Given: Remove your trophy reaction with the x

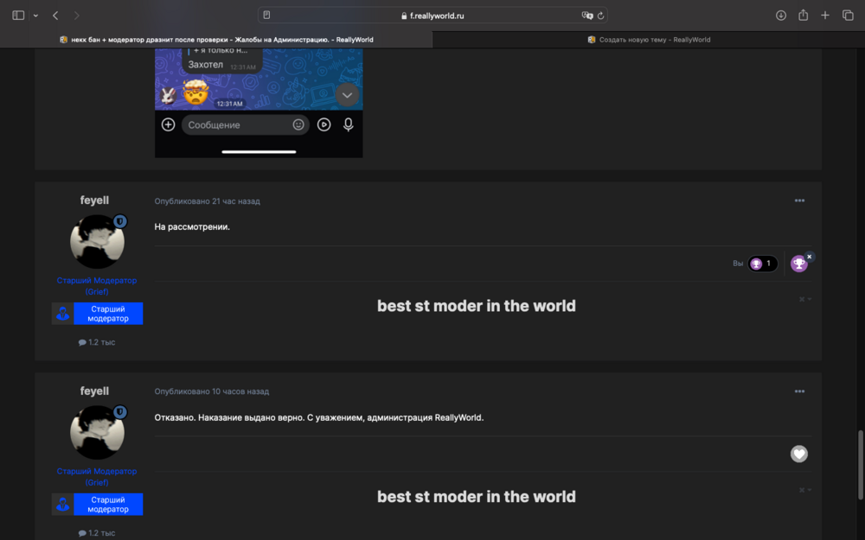Looking at the screenshot, I should 810,257.
